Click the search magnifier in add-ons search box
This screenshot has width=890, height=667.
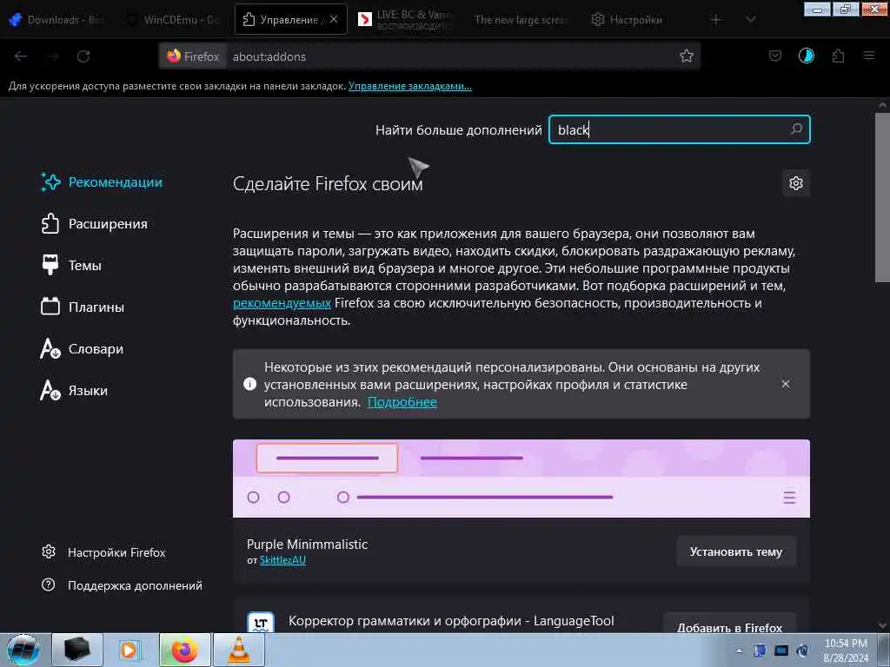[x=796, y=129]
